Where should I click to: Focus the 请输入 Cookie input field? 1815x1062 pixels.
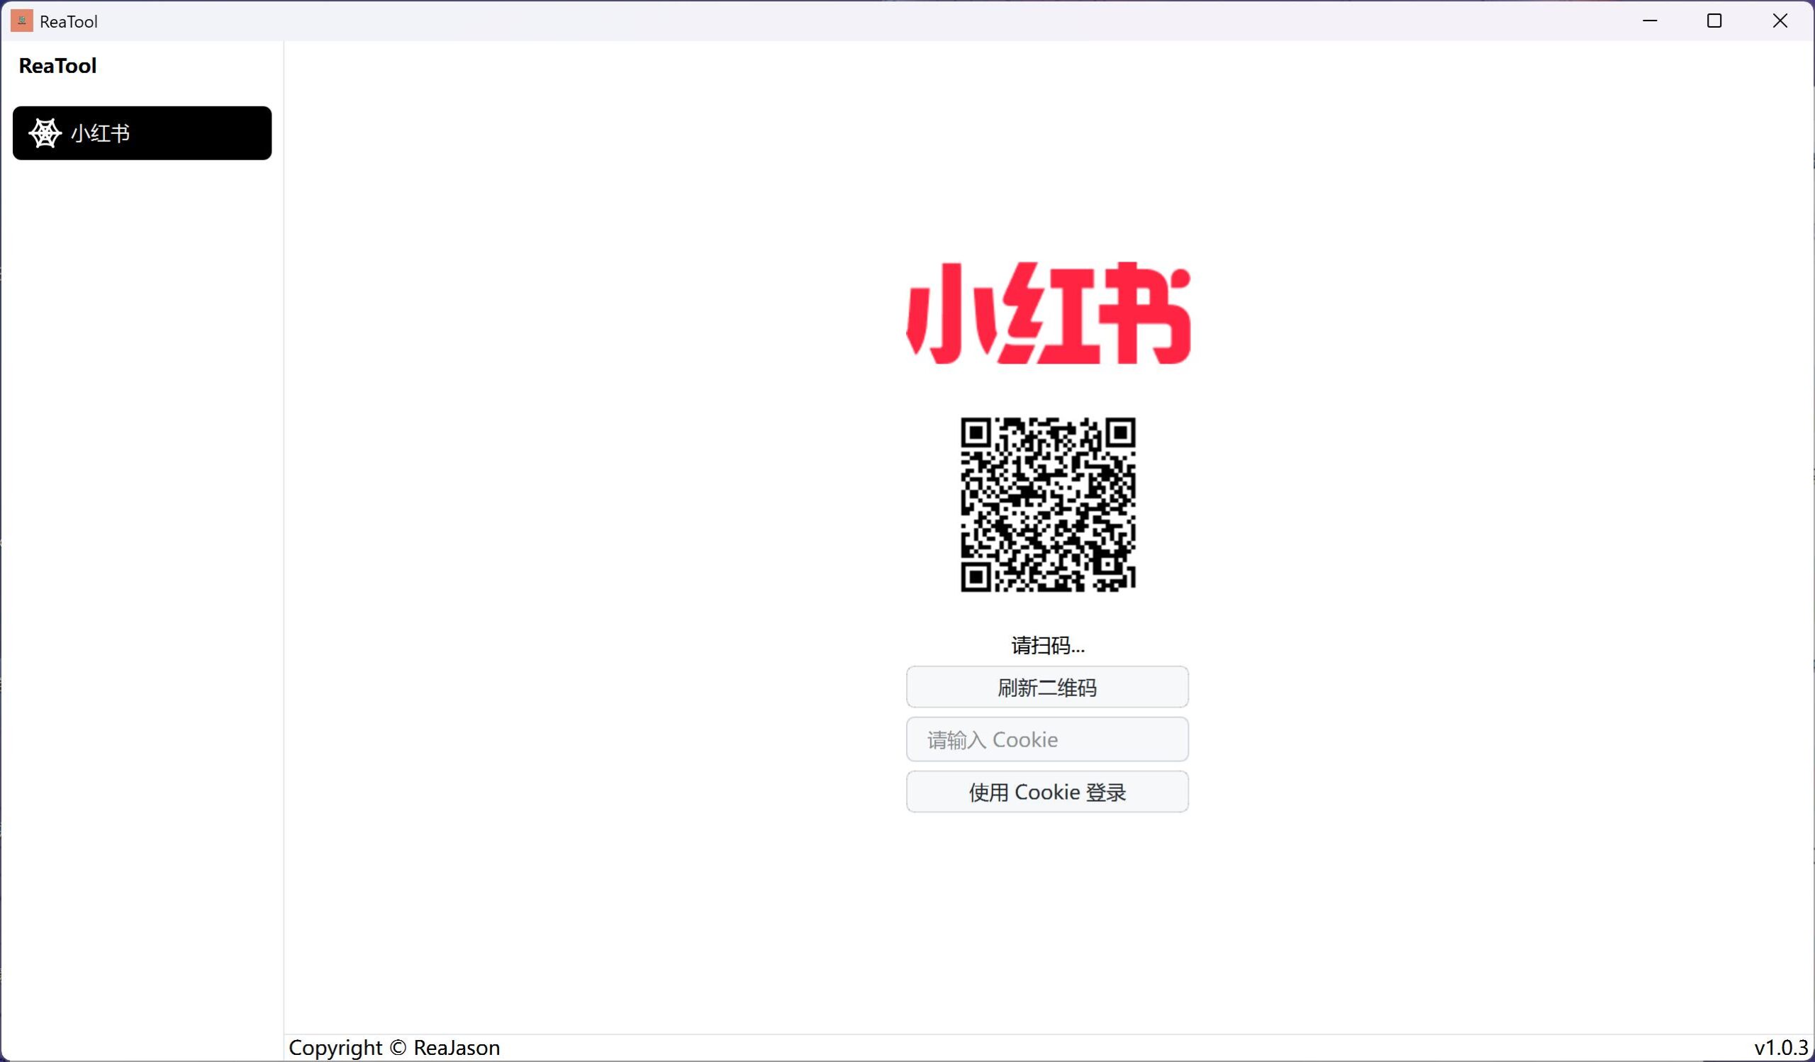click(1047, 739)
